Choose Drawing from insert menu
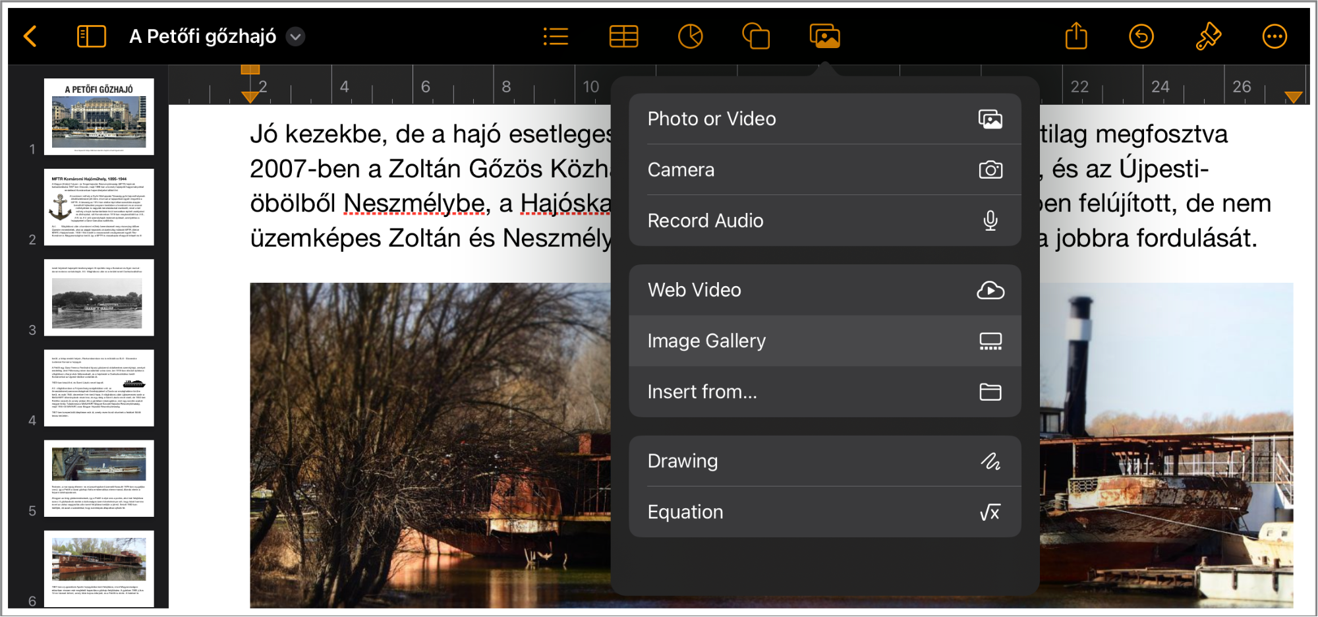This screenshot has height=617, width=1318. click(x=825, y=461)
